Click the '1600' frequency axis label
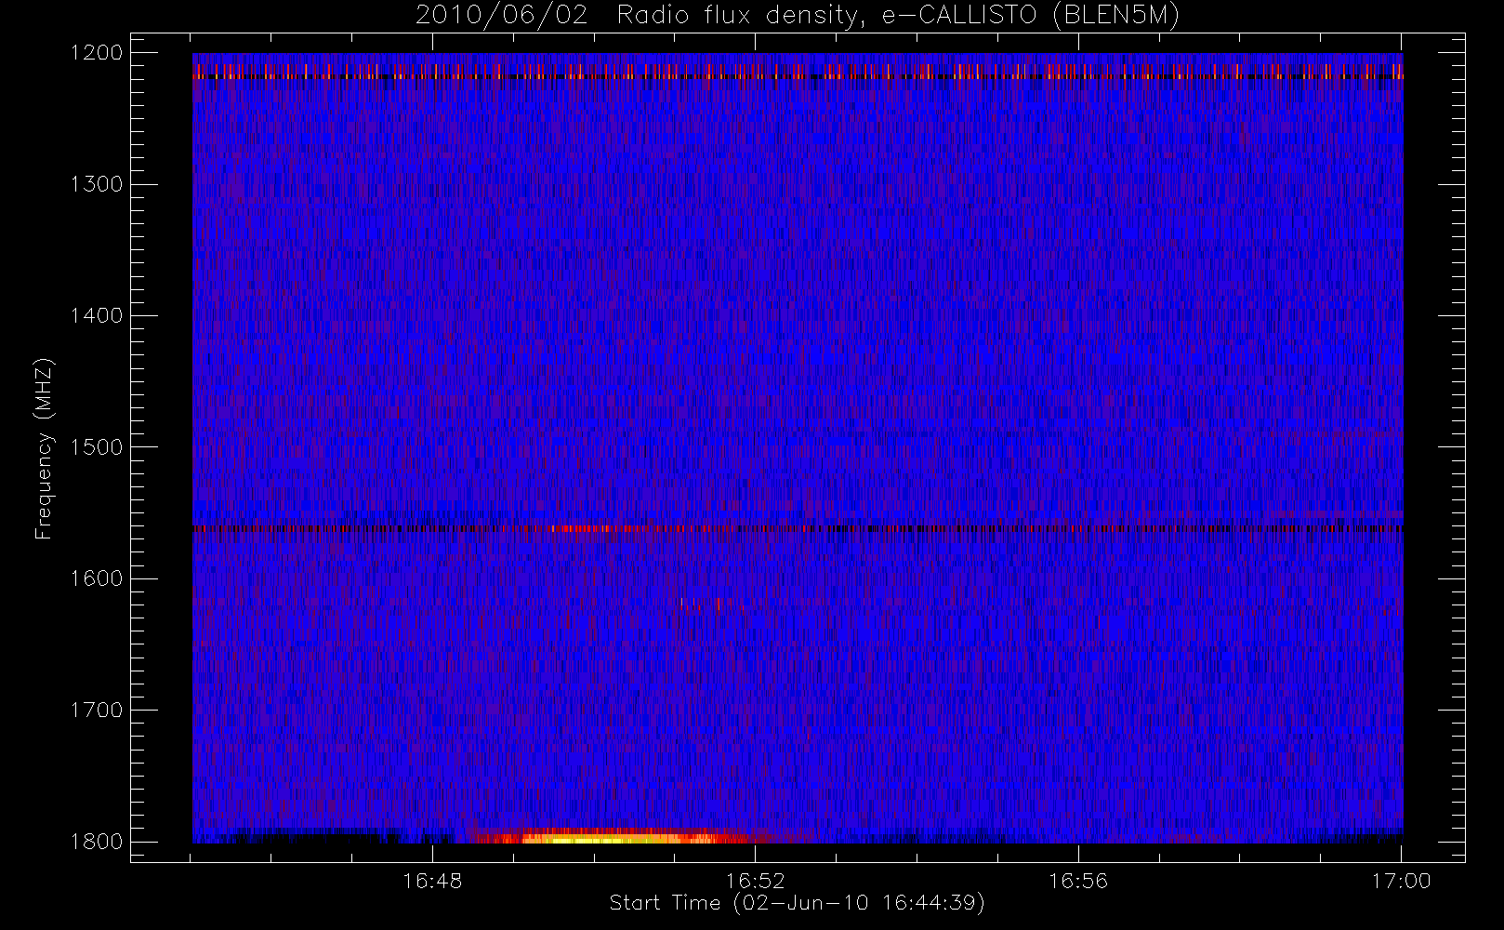This screenshot has height=930, width=1504. click(x=97, y=578)
